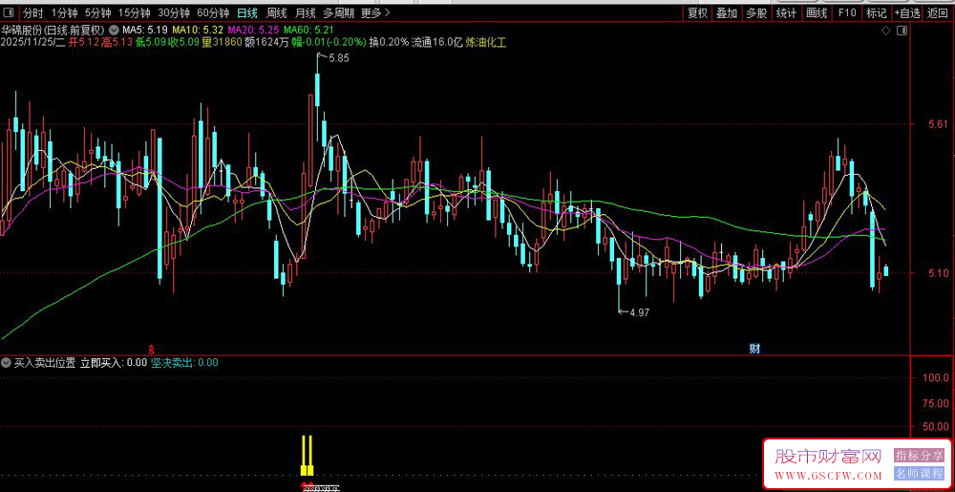Toggle the left sidebar panel icon
Image resolution: width=955 pixels, height=492 pixels.
point(12,12)
